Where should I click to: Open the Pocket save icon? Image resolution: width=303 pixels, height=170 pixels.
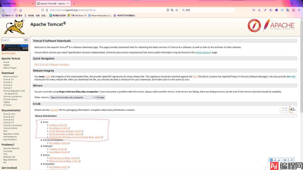tap(254, 10)
